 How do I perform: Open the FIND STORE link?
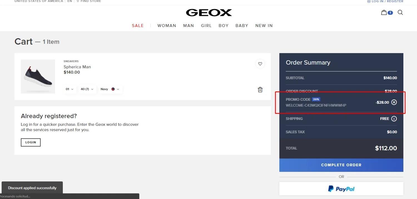[89, 1]
